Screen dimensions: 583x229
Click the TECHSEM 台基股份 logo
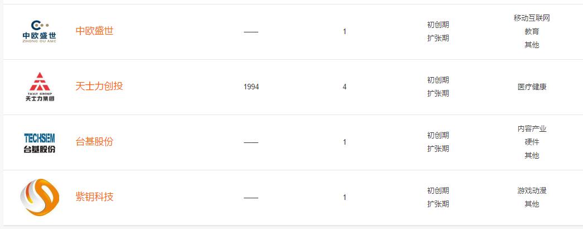click(x=40, y=142)
